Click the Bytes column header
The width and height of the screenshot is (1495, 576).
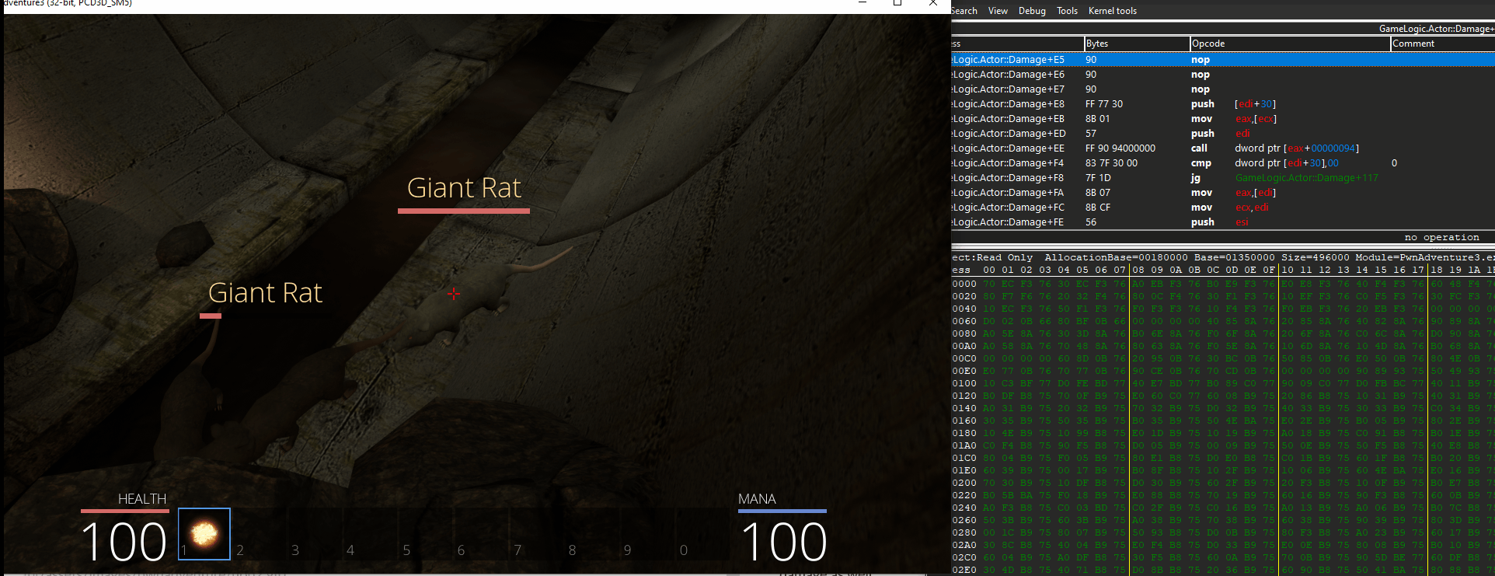(1137, 44)
